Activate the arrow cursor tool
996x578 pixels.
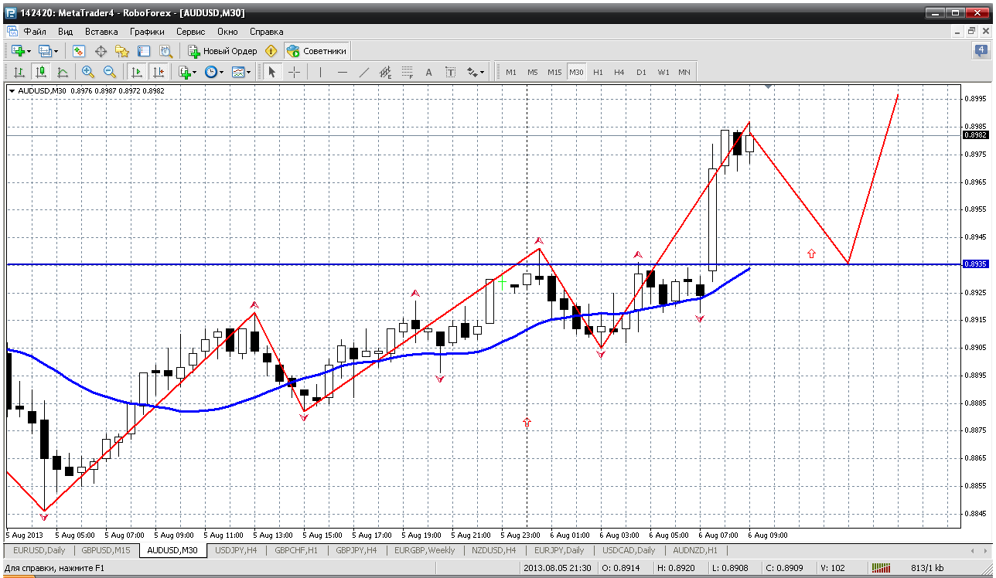271,72
